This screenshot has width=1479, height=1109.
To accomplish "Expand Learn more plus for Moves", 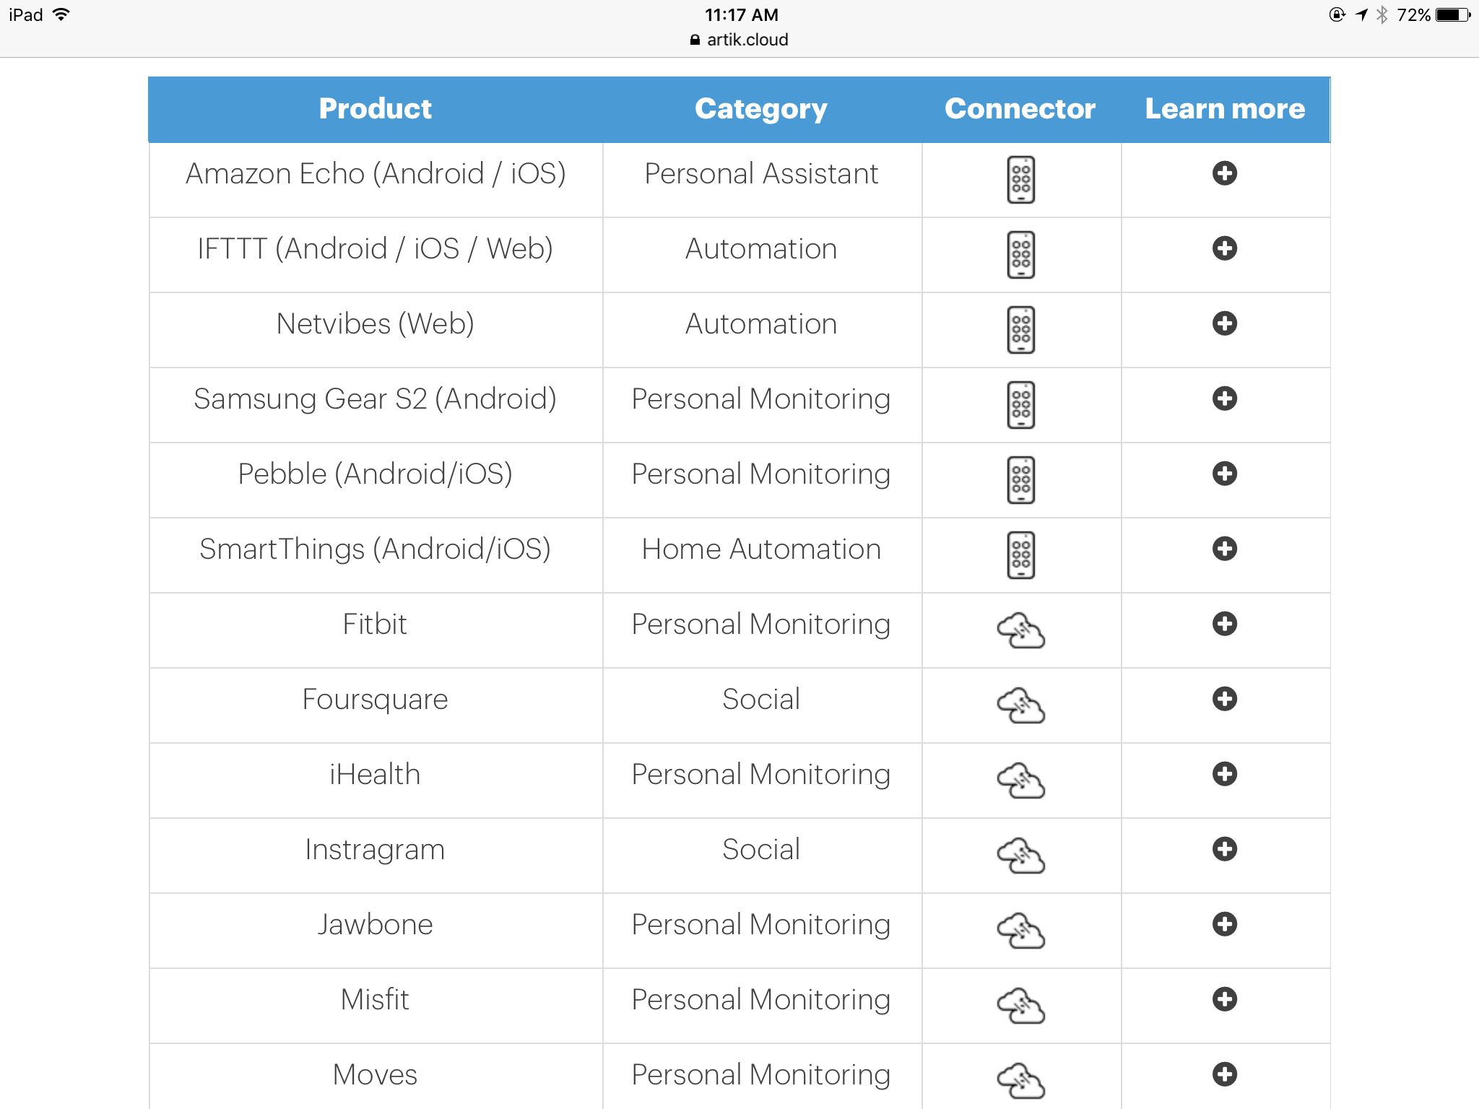I will (1224, 1074).
